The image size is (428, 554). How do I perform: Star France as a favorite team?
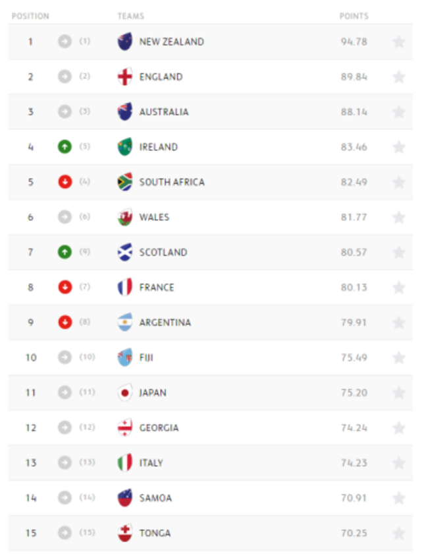pyautogui.click(x=398, y=288)
